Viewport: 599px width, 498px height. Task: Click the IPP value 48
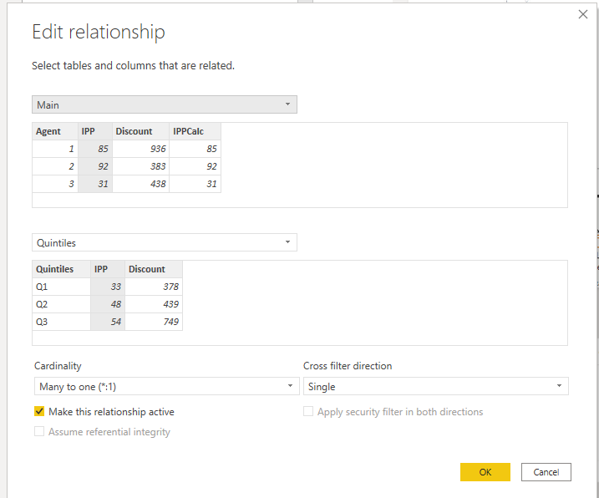click(x=108, y=304)
